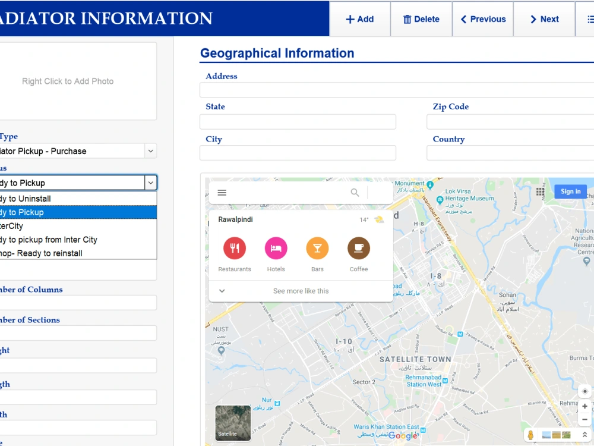Choose 'Ready to reinstall' status option
The image size is (594, 446).
pos(78,253)
